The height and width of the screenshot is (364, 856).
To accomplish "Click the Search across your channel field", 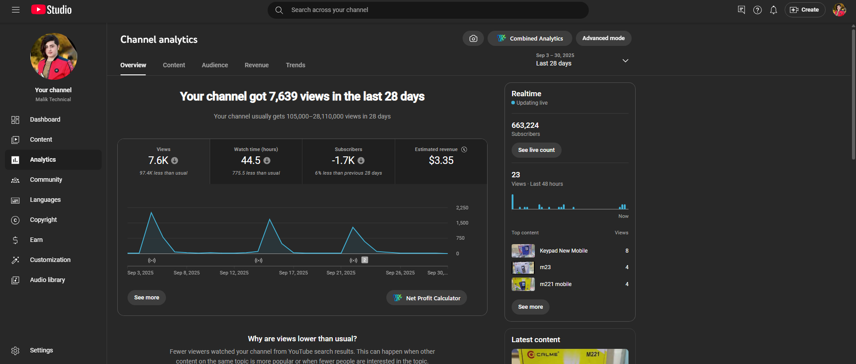I will click(428, 10).
